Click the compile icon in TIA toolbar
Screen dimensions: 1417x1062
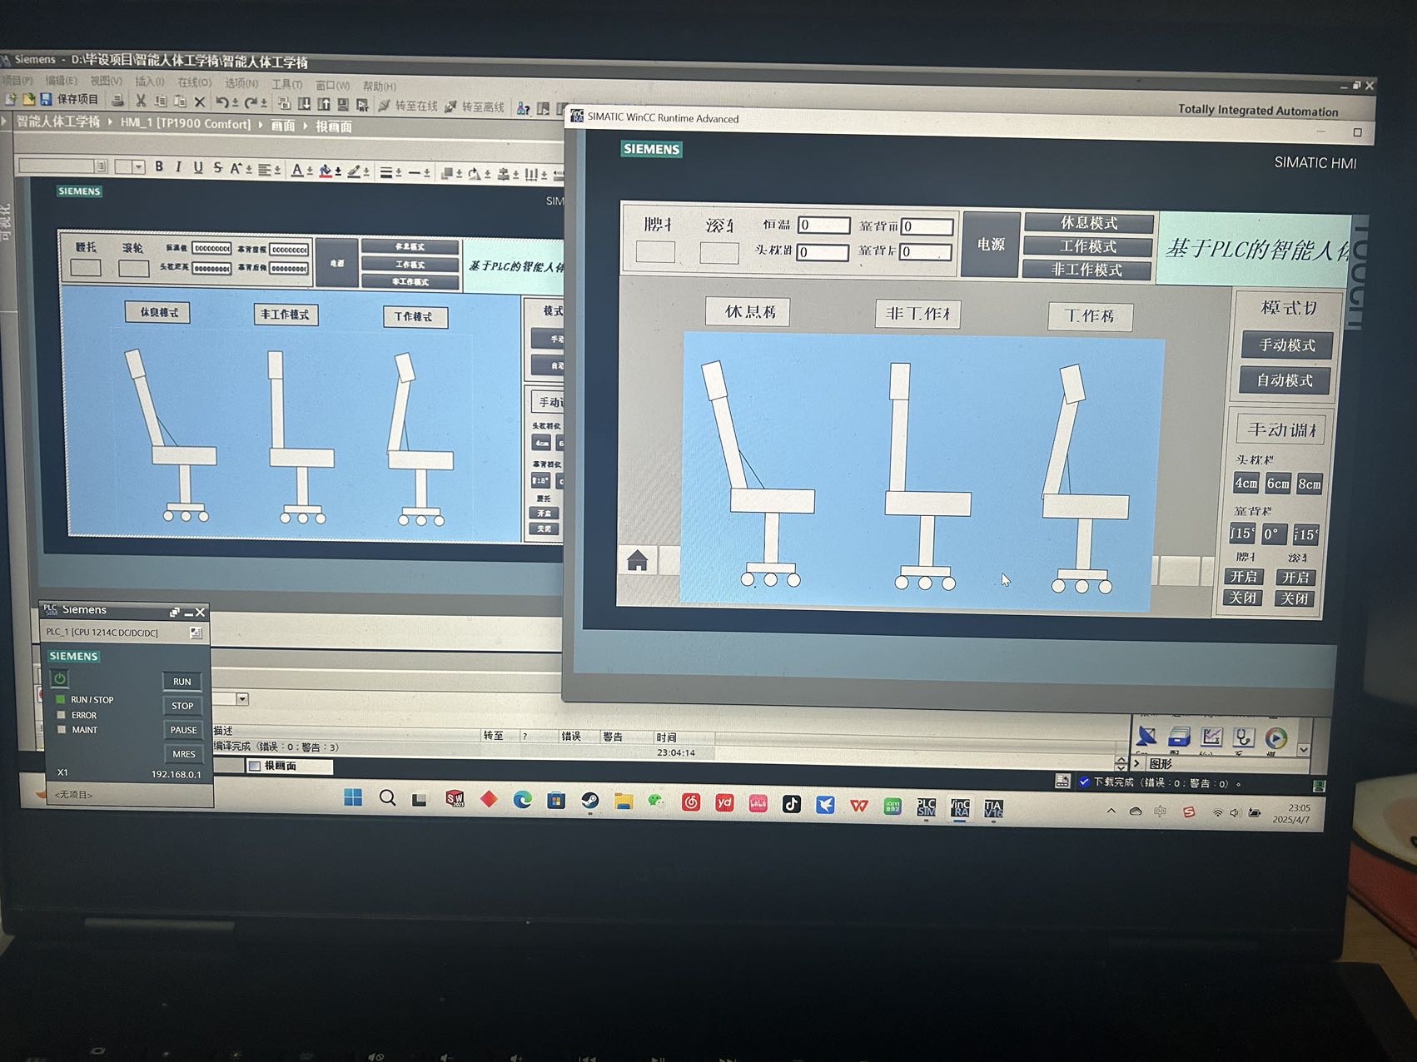point(284,103)
